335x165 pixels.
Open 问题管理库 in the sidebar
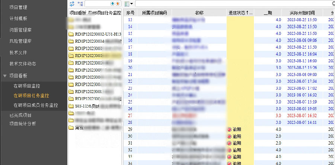pyautogui.click(x=20, y=30)
